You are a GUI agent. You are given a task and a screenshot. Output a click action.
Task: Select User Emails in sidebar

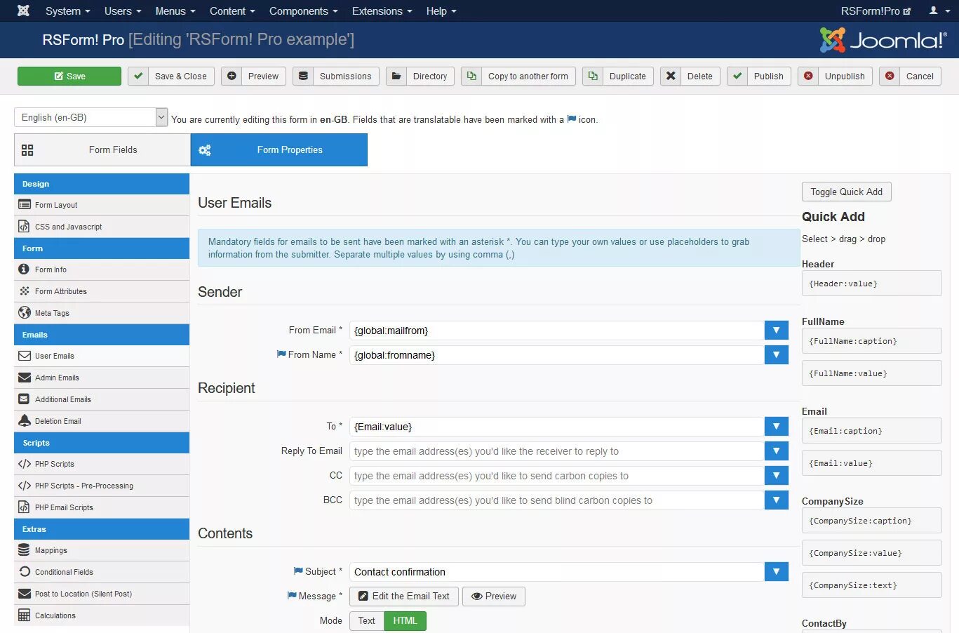(102, 356)
